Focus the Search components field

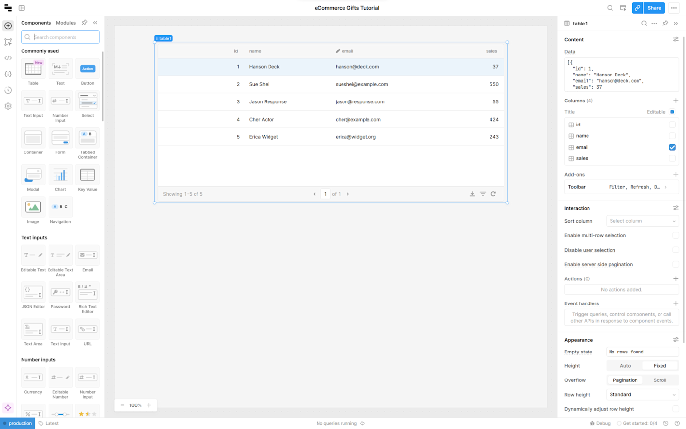click(x=60, y=37)
